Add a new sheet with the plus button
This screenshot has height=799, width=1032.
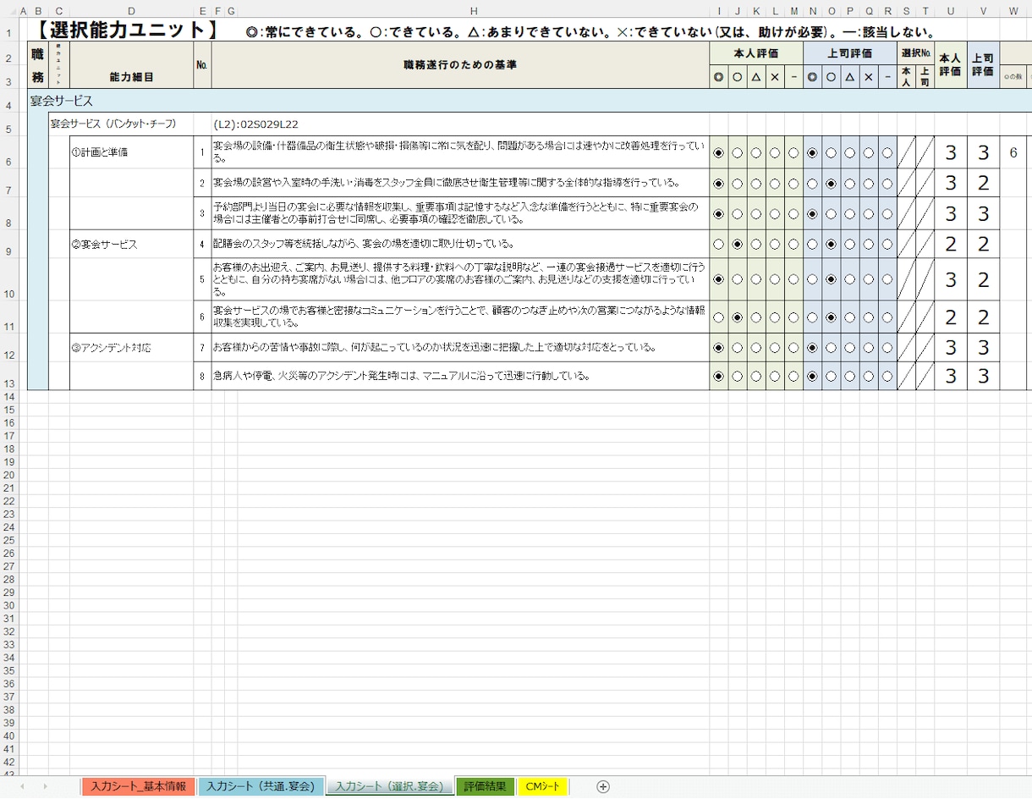[x=603, y=786]
